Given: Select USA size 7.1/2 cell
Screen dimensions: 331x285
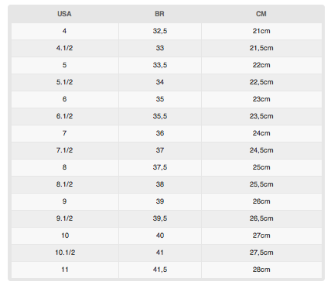Looking at the screenshot, I should (x=64, y=150).
